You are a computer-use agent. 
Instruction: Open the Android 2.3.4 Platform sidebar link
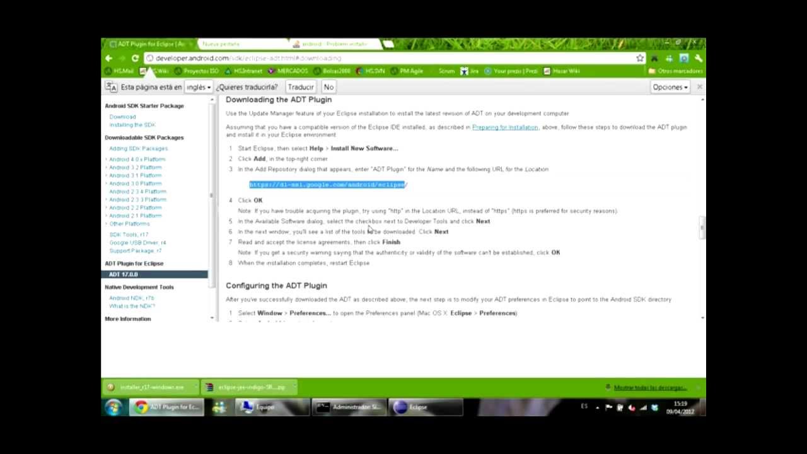[137, 192]
